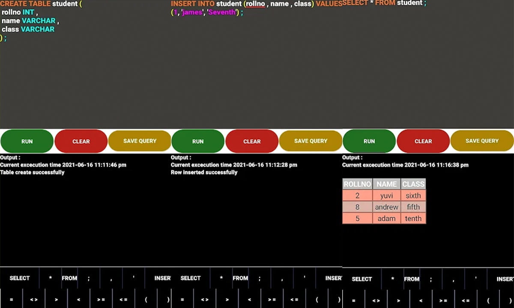Image resolution: width=514 pixels, height=308 pixels.
Task: Tap asterisk key in INSERT INTO screen
Action: (221, 278)
